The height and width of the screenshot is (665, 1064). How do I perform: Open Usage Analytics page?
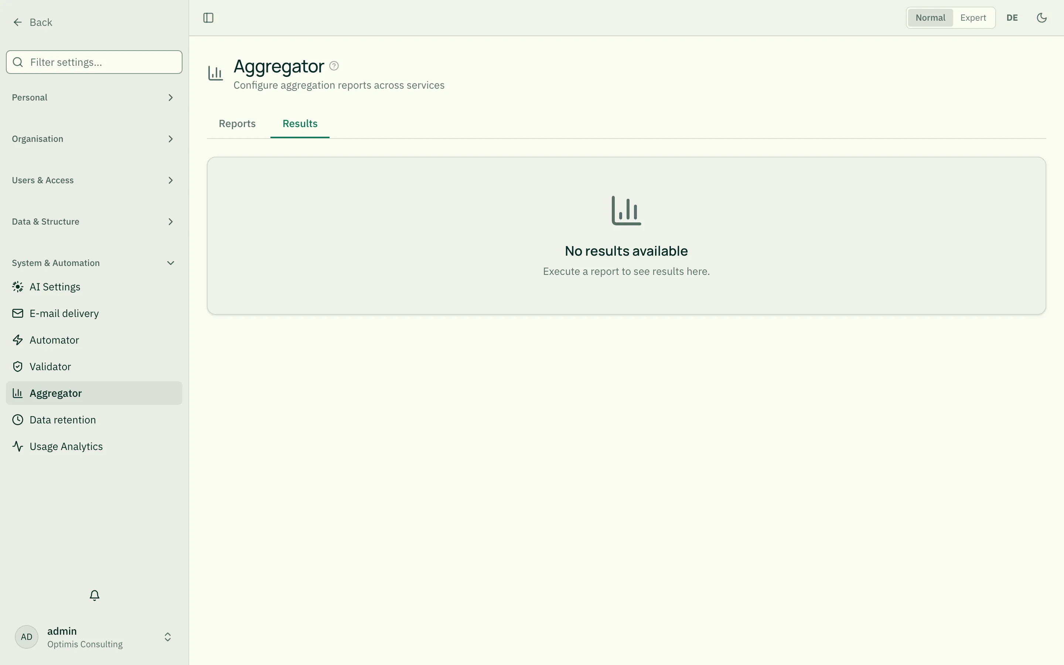94,446
